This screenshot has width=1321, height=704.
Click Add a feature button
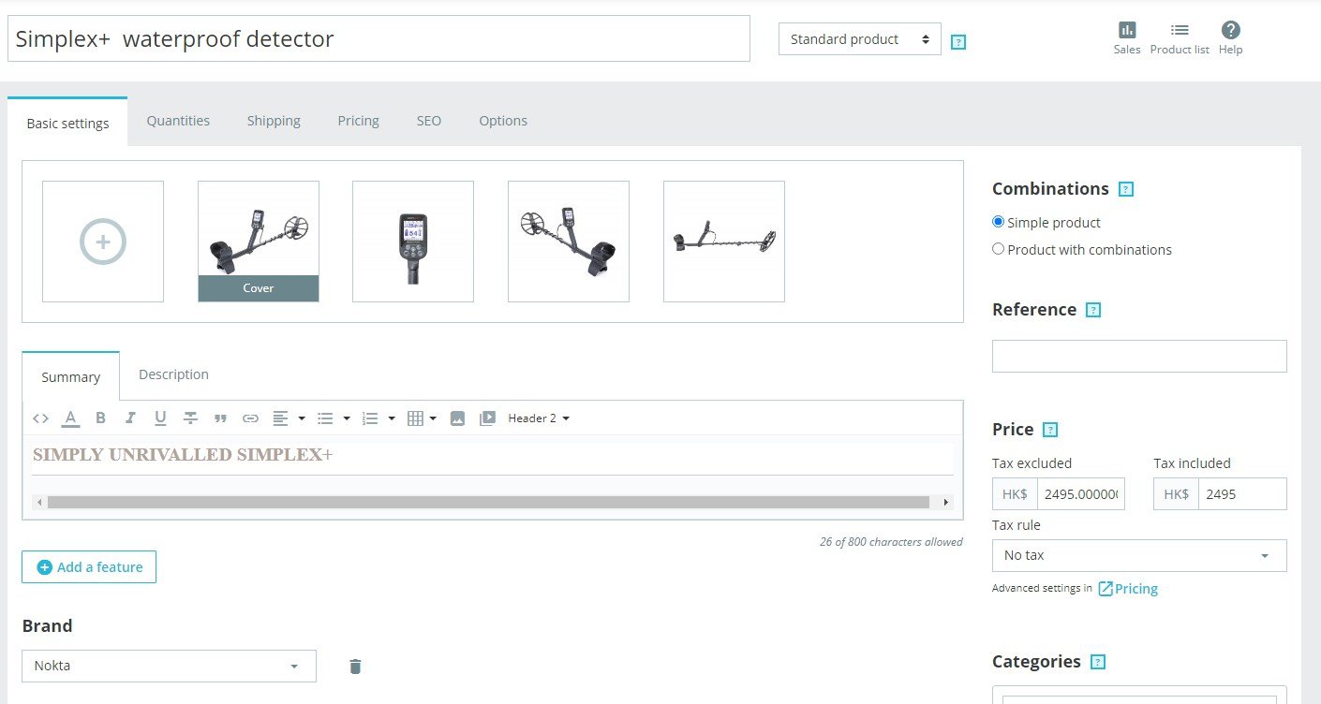click(x=89, y=567)
